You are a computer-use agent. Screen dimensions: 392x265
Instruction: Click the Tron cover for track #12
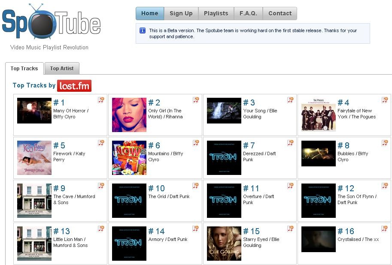coord(319,201)
